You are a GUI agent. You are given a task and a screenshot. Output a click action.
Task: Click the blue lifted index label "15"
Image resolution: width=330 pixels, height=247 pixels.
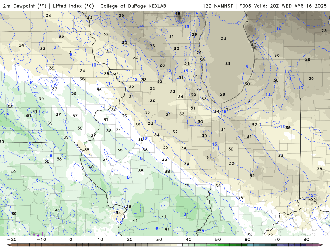click(224, 112)
